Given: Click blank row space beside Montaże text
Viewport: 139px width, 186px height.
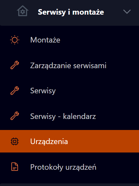Looking at the screenshot, I should point(99,40).
